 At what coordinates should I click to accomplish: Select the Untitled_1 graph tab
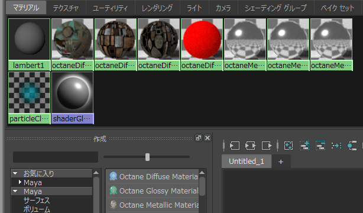point(247,162)
